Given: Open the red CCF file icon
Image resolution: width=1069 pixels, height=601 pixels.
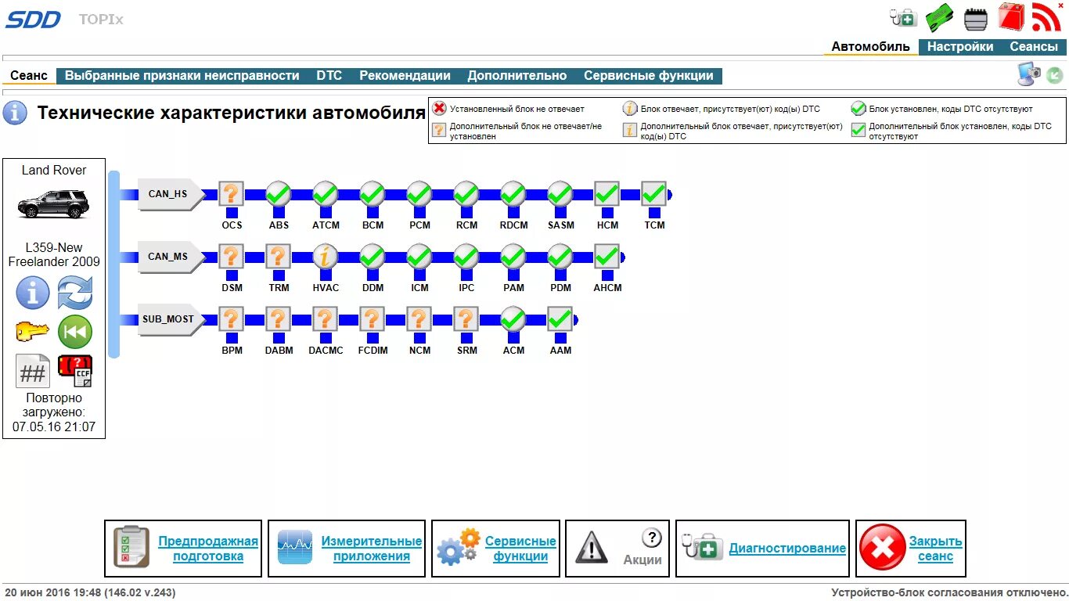Looking at the screenshot, I should 75,371.
